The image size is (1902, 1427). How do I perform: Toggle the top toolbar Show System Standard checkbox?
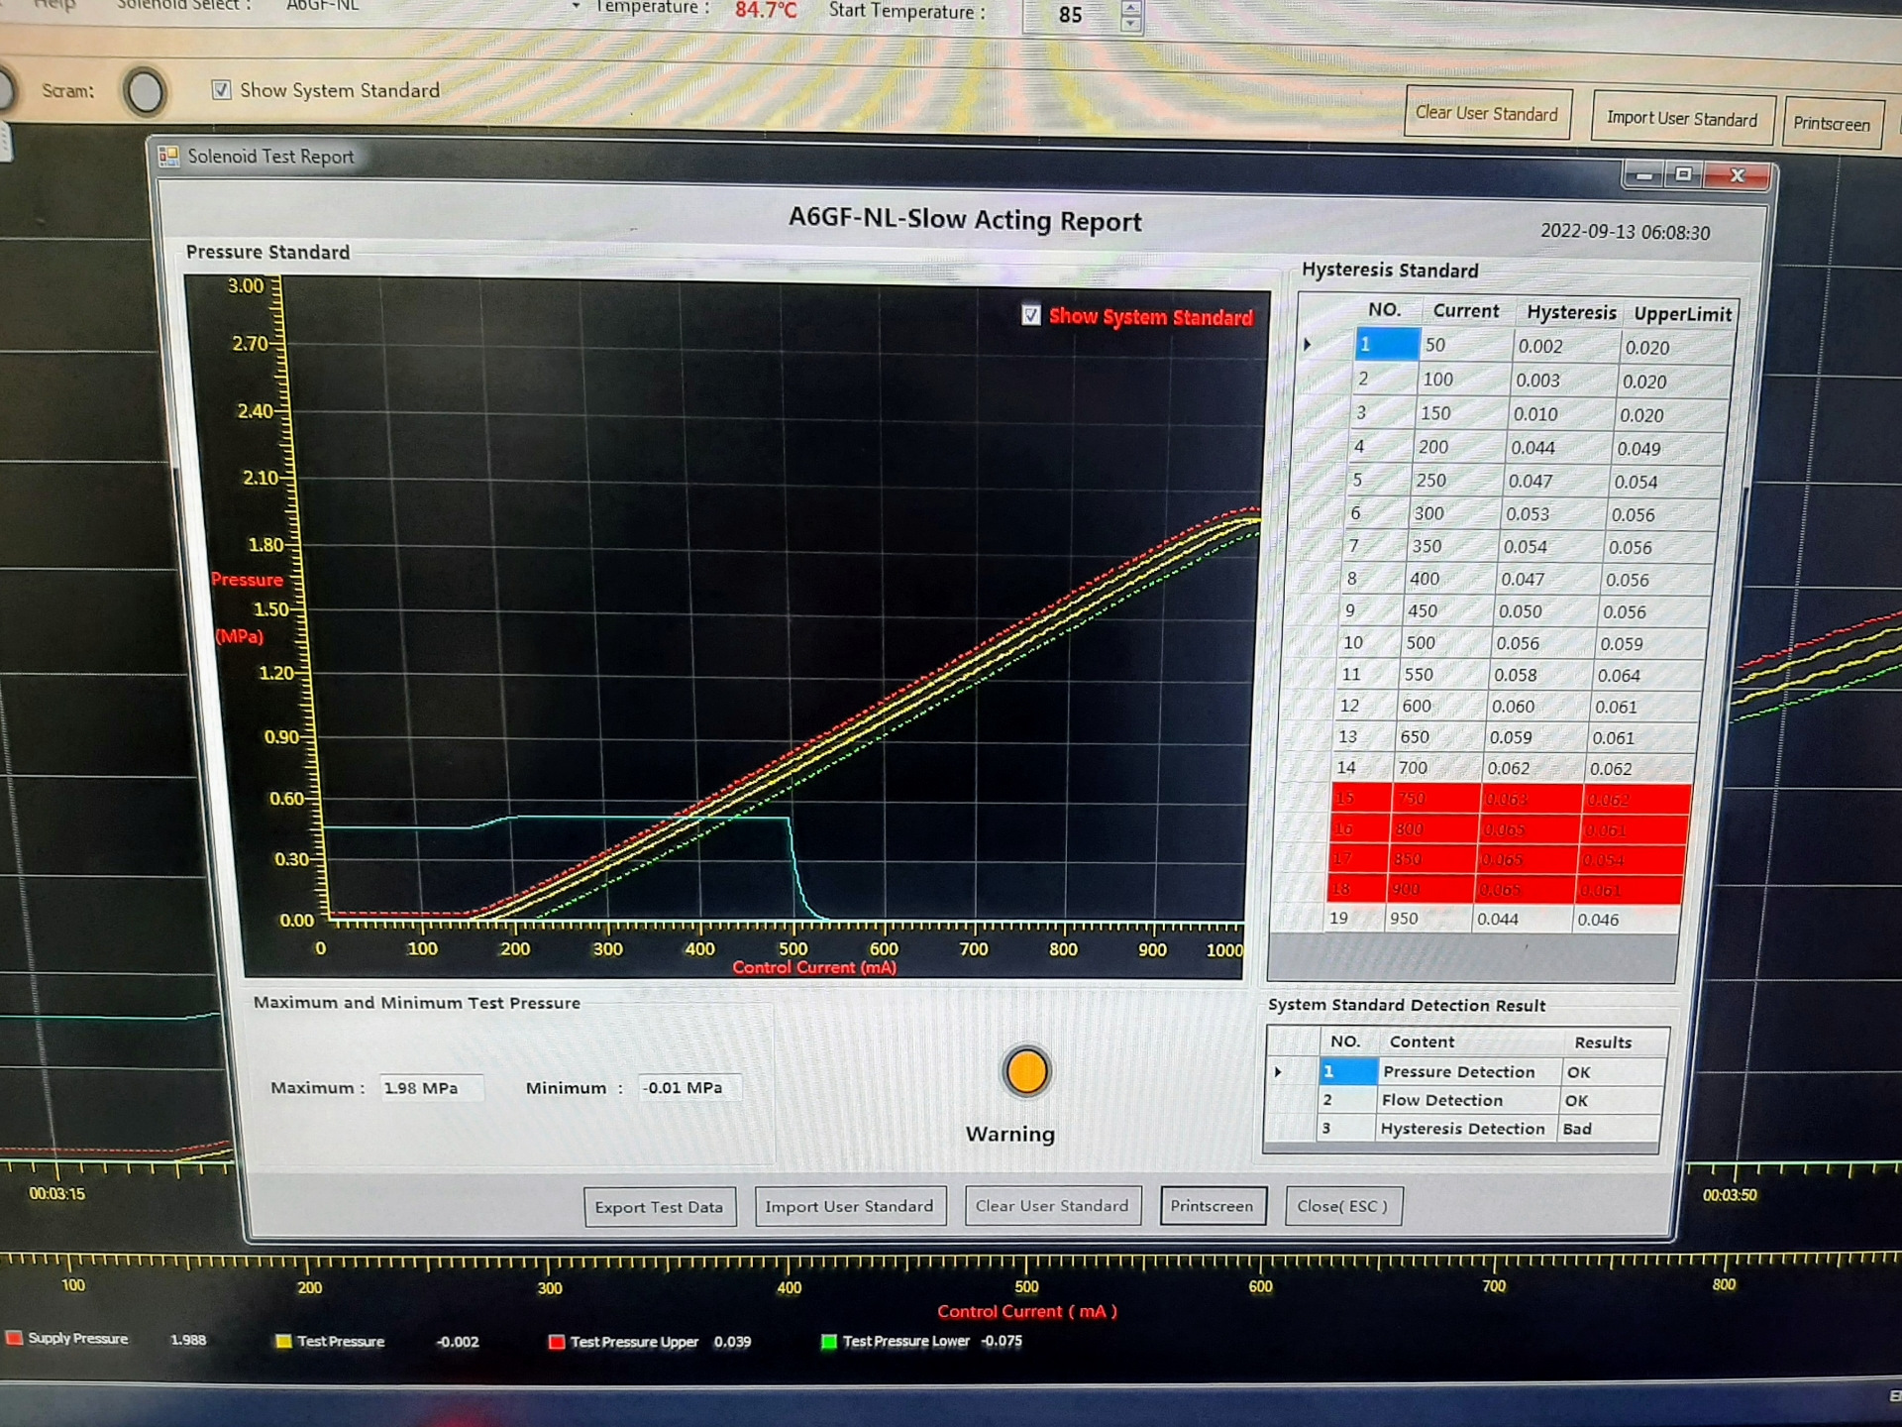(222, 90)
